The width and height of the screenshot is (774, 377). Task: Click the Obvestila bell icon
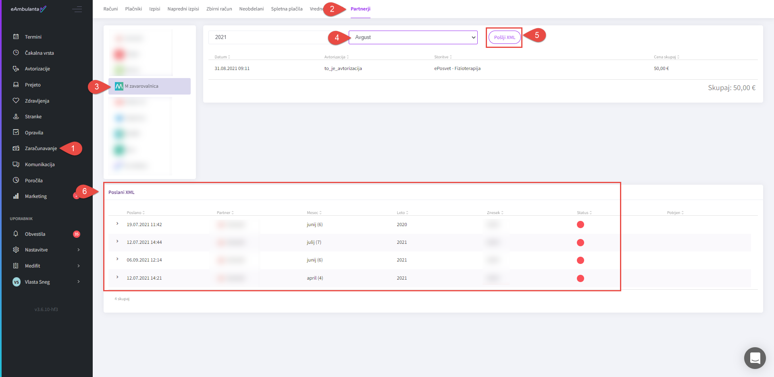[16, 234]
